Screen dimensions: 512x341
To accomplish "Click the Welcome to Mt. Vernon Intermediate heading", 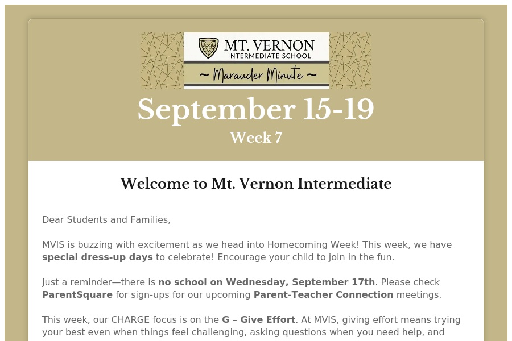I will point(256,184).
